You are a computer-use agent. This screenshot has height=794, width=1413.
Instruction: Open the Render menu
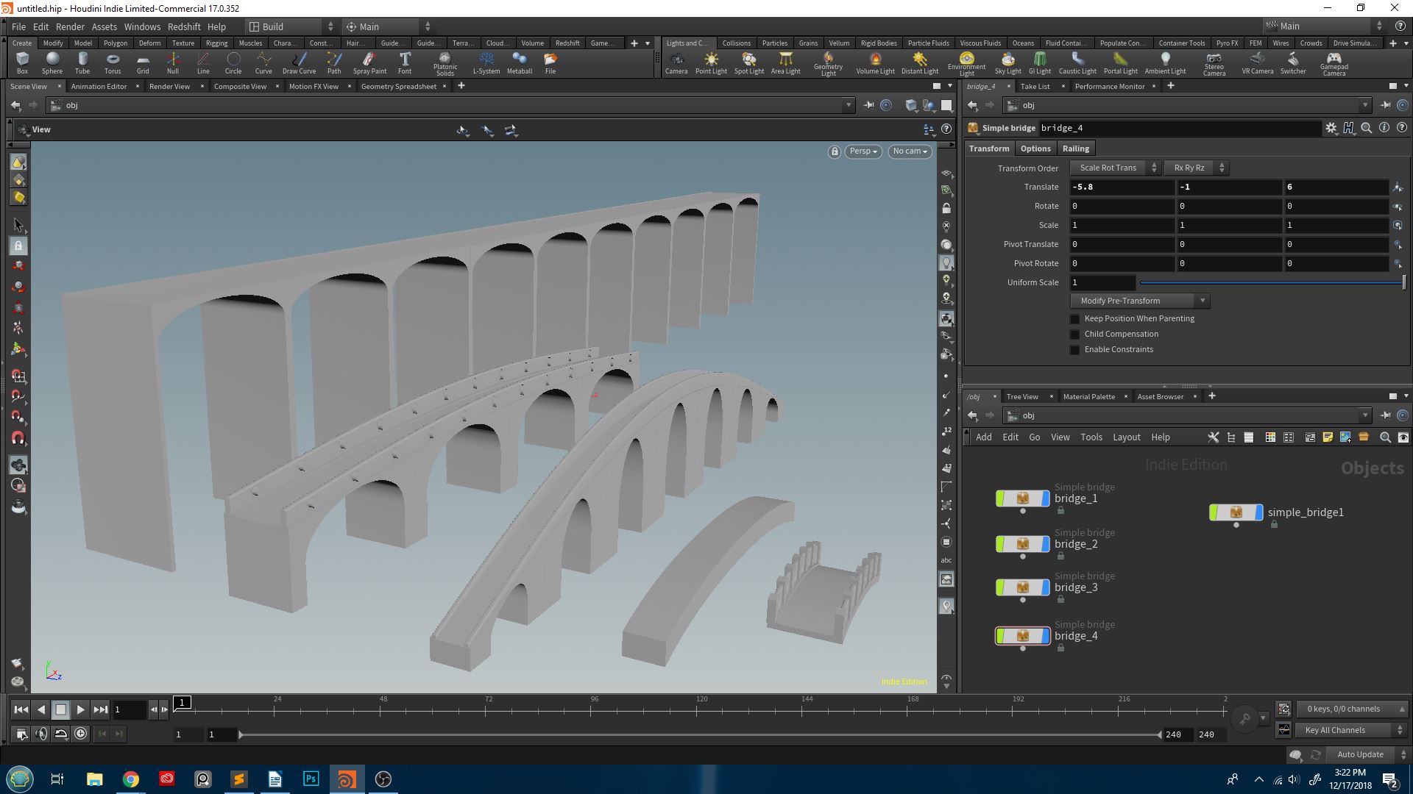click(x=70, y=26)
